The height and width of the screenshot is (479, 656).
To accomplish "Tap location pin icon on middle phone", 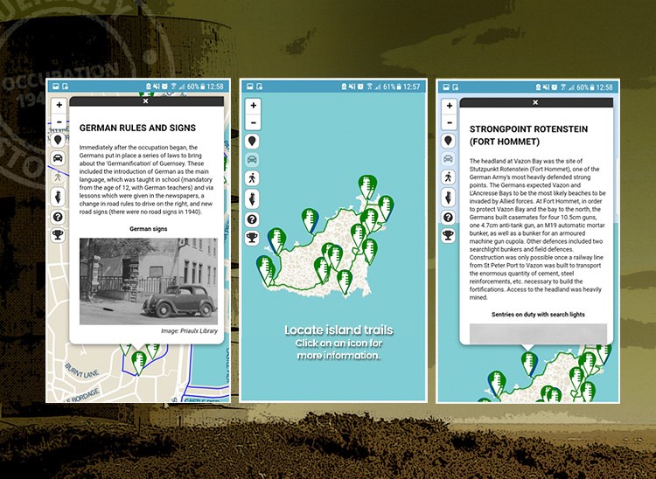I will tap(252, 141).
